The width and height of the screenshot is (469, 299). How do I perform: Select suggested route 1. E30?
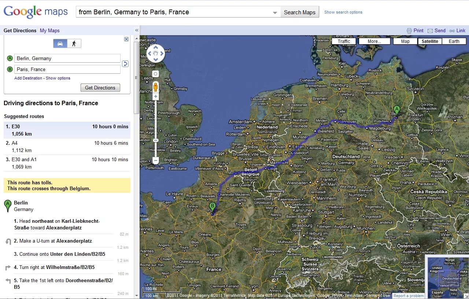(67, 130)
